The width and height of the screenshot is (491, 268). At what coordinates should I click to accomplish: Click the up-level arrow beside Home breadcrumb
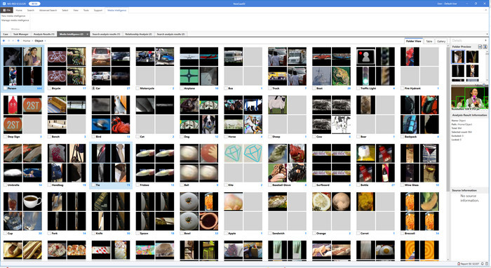pyautogui.click(x=18, y=41)
